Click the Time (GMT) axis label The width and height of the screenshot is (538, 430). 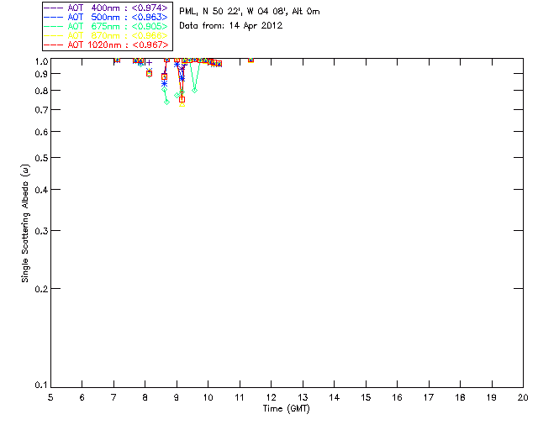click(x=286, y=409)
